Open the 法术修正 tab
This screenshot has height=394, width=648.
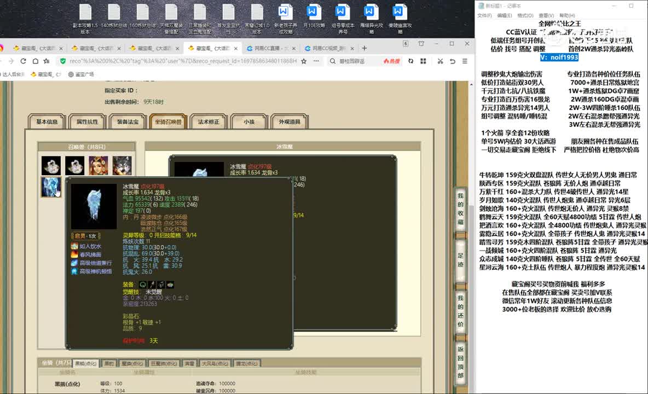[x=209, y=122]
